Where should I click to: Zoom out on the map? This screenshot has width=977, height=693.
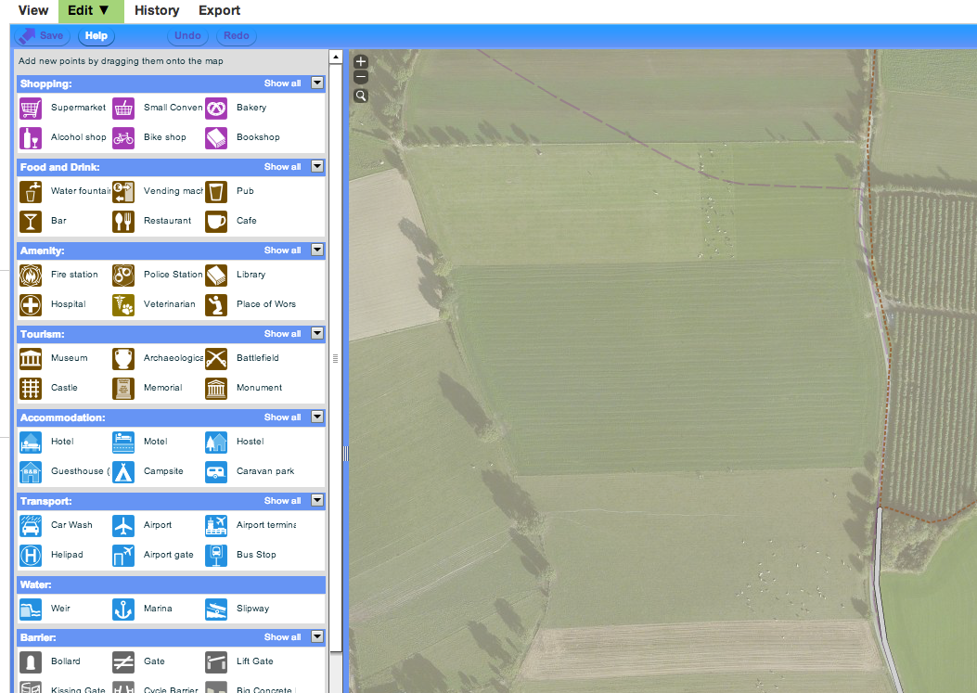pos(361,77)
